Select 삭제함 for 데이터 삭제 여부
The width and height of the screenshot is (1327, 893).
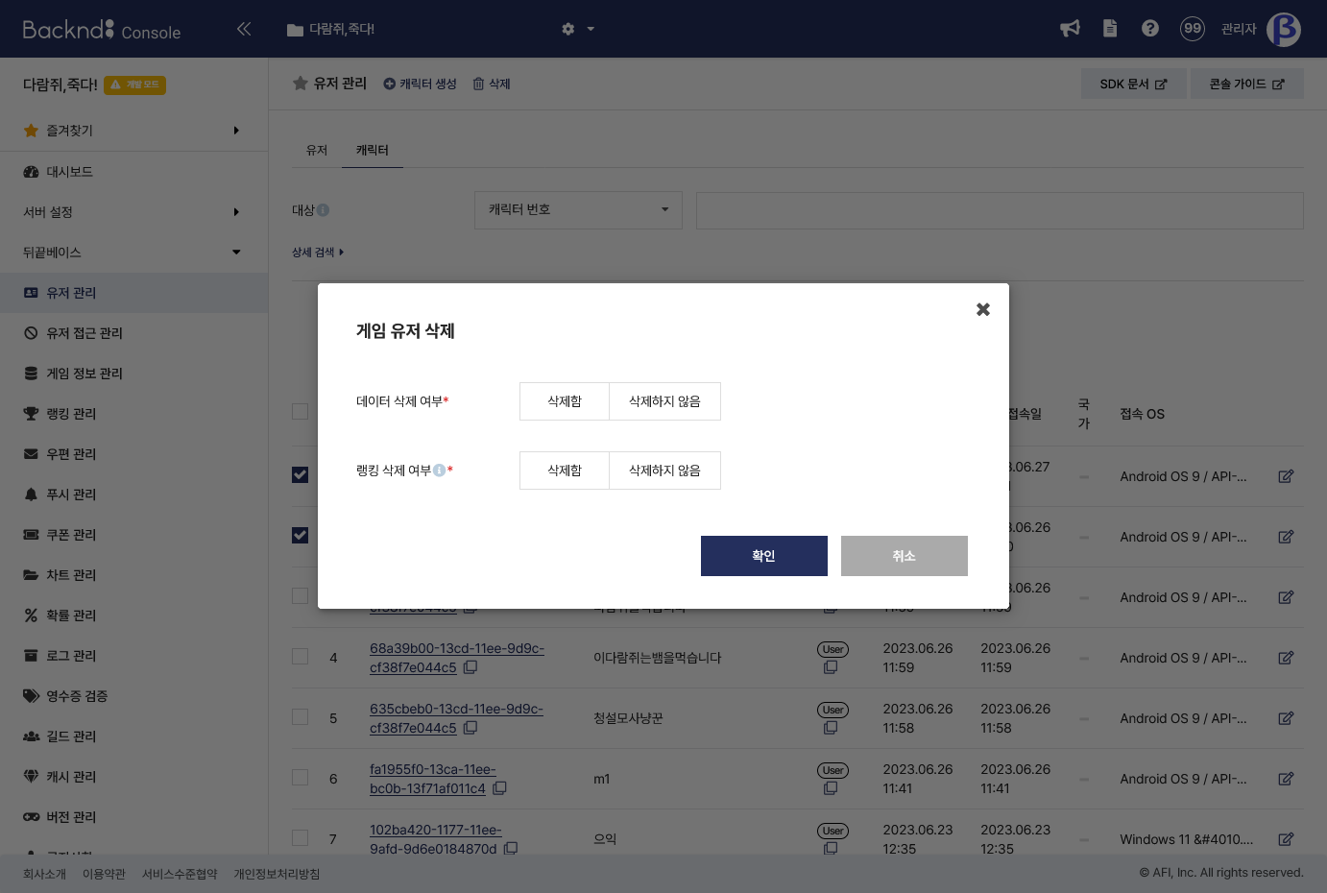click(x=565, y=401)
